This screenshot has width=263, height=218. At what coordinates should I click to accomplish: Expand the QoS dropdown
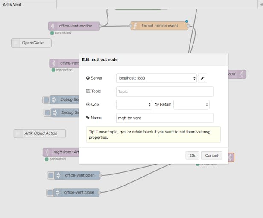pos(134,104)
